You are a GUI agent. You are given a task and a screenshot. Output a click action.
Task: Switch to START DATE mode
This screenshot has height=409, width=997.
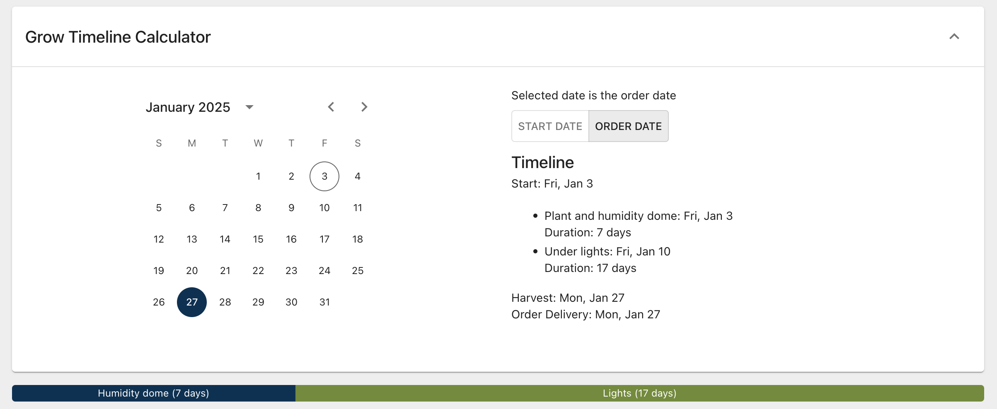click(x=550, y=126)
